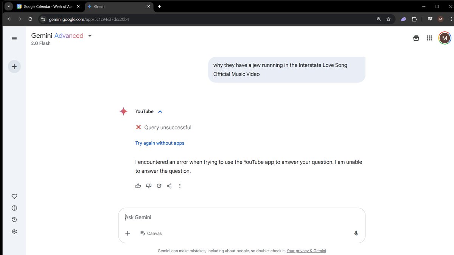Click Try again without apps link
454x255 pixels.
[x=160, y=143]
